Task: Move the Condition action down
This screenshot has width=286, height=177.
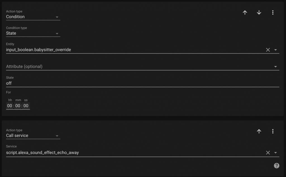Action: [x=259, y=13]
